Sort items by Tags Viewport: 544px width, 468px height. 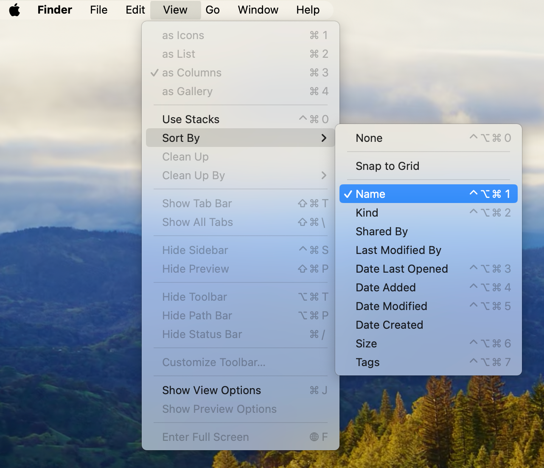tap(367, 362)
